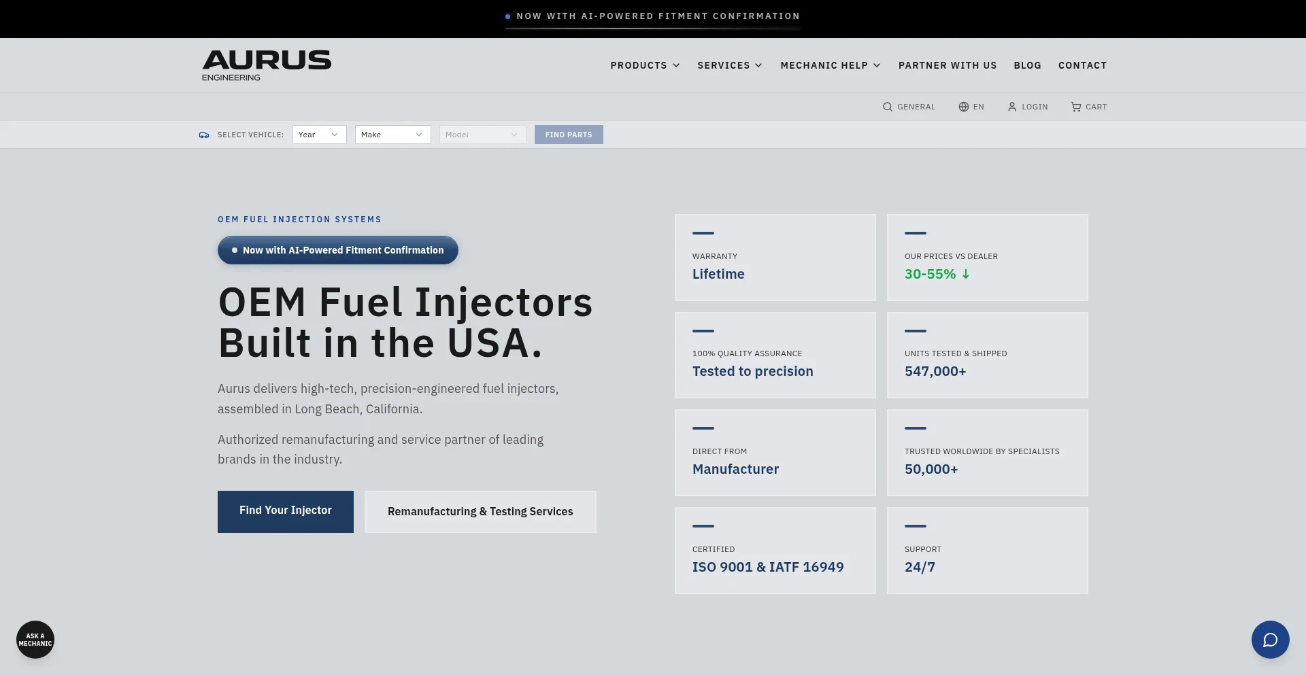Click the Login link text
The image size is (1306, 675).
tap(1035, 107)
